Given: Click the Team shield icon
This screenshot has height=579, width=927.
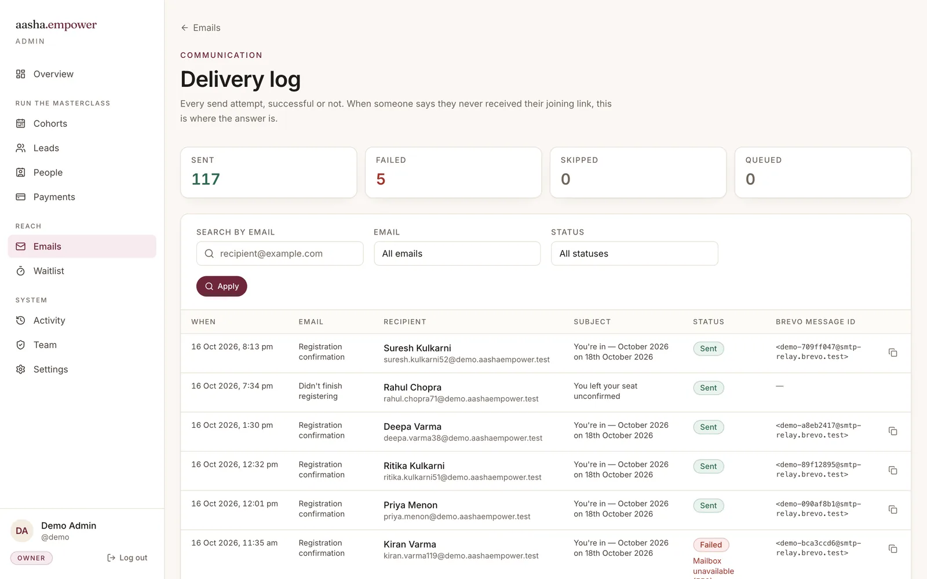Looking at the screenshot, I should (21, 345).
